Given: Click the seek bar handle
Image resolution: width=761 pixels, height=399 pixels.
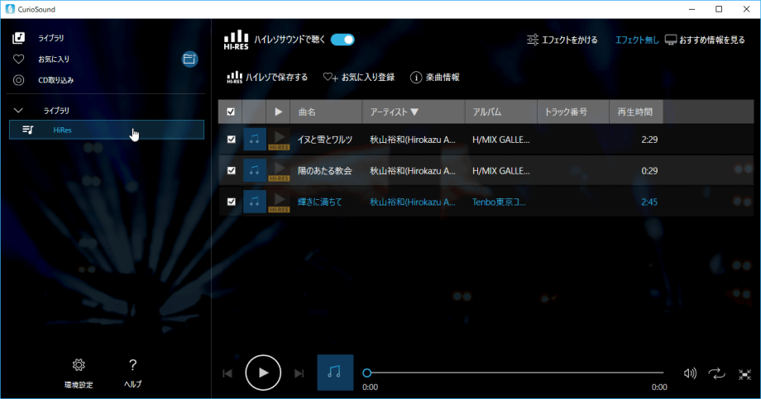Looking at the screenshot, I should [367, 373].
